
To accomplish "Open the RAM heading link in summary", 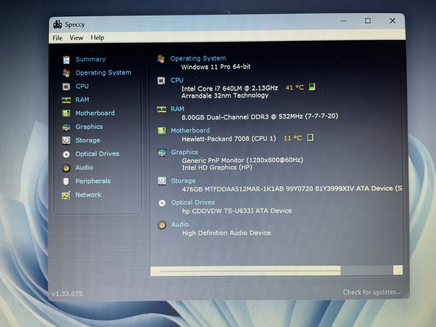I will 177,109.
